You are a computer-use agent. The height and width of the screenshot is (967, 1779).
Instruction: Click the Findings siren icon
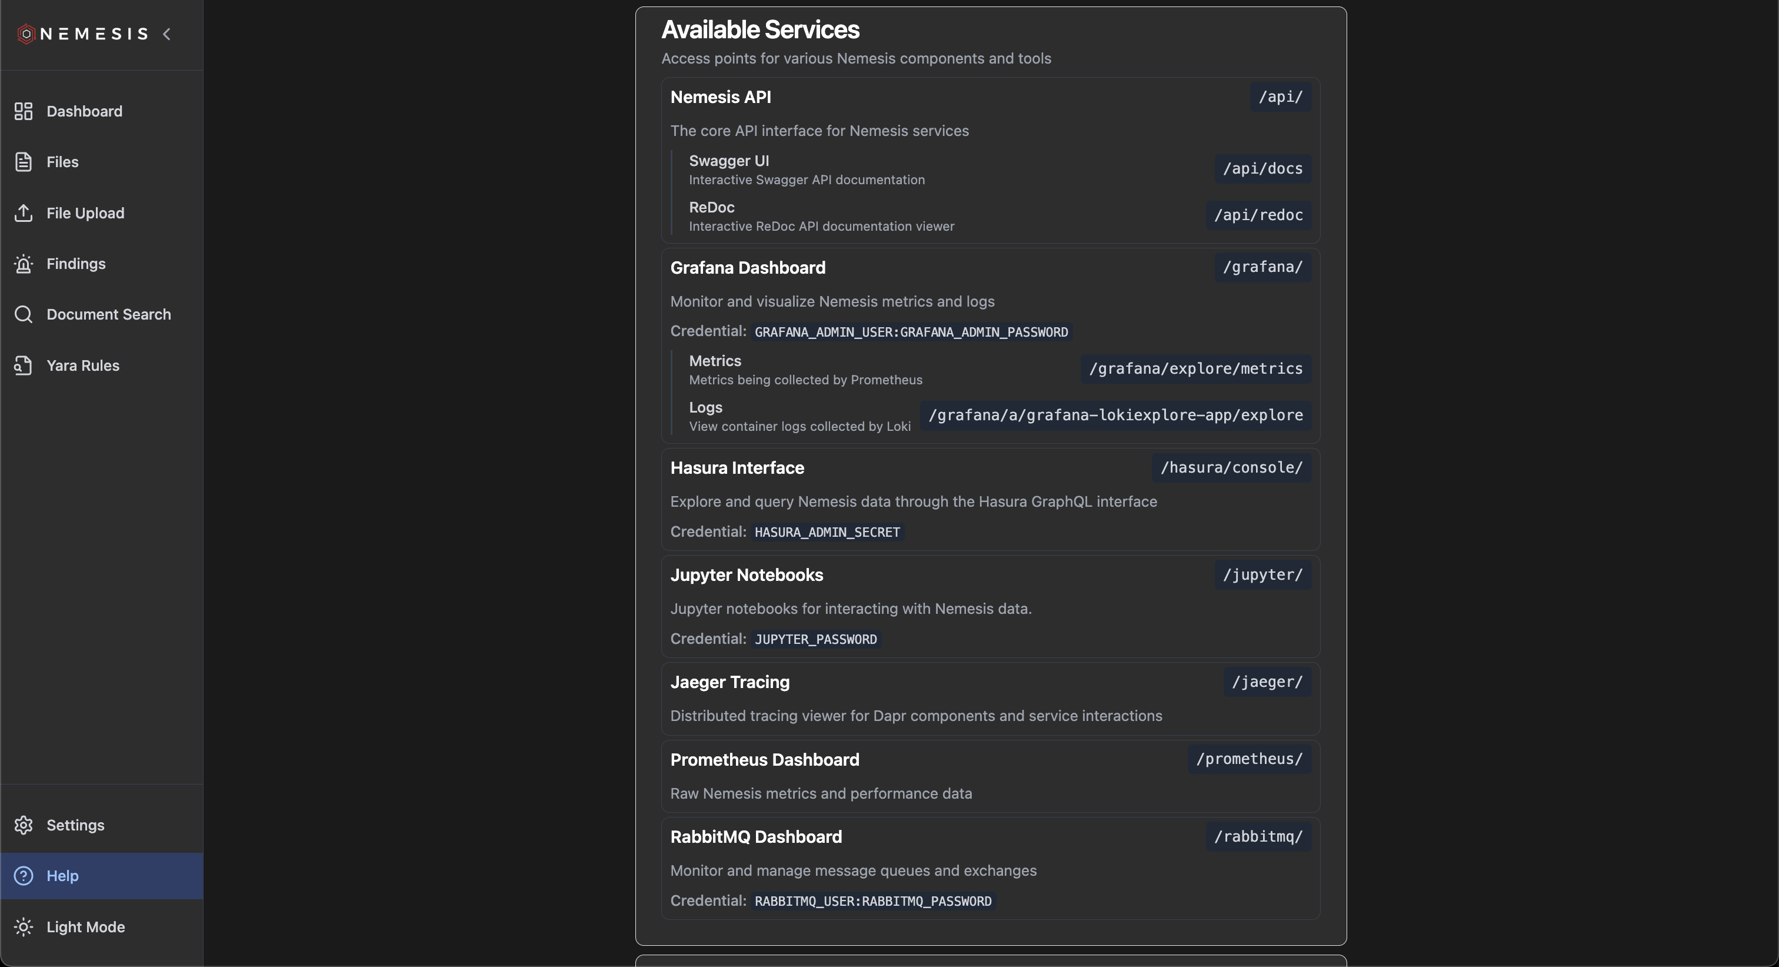[24, 264]
